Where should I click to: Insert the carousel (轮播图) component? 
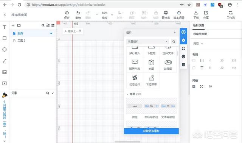[168, 65]
